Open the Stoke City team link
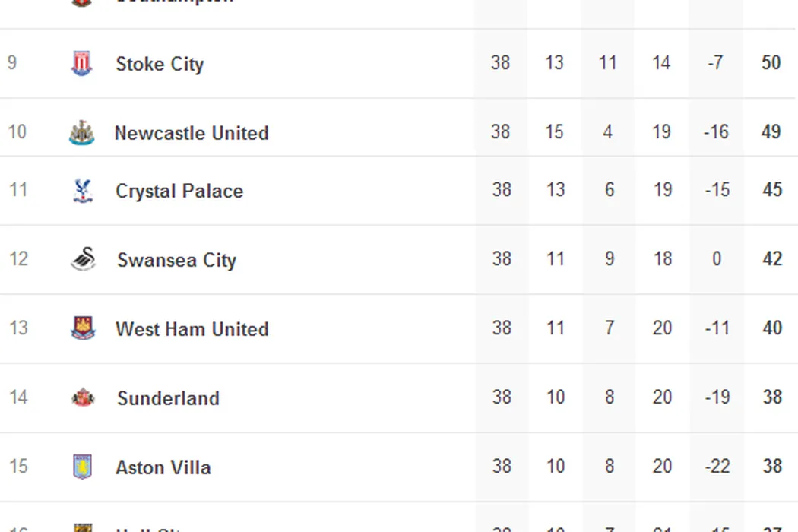 160,64
